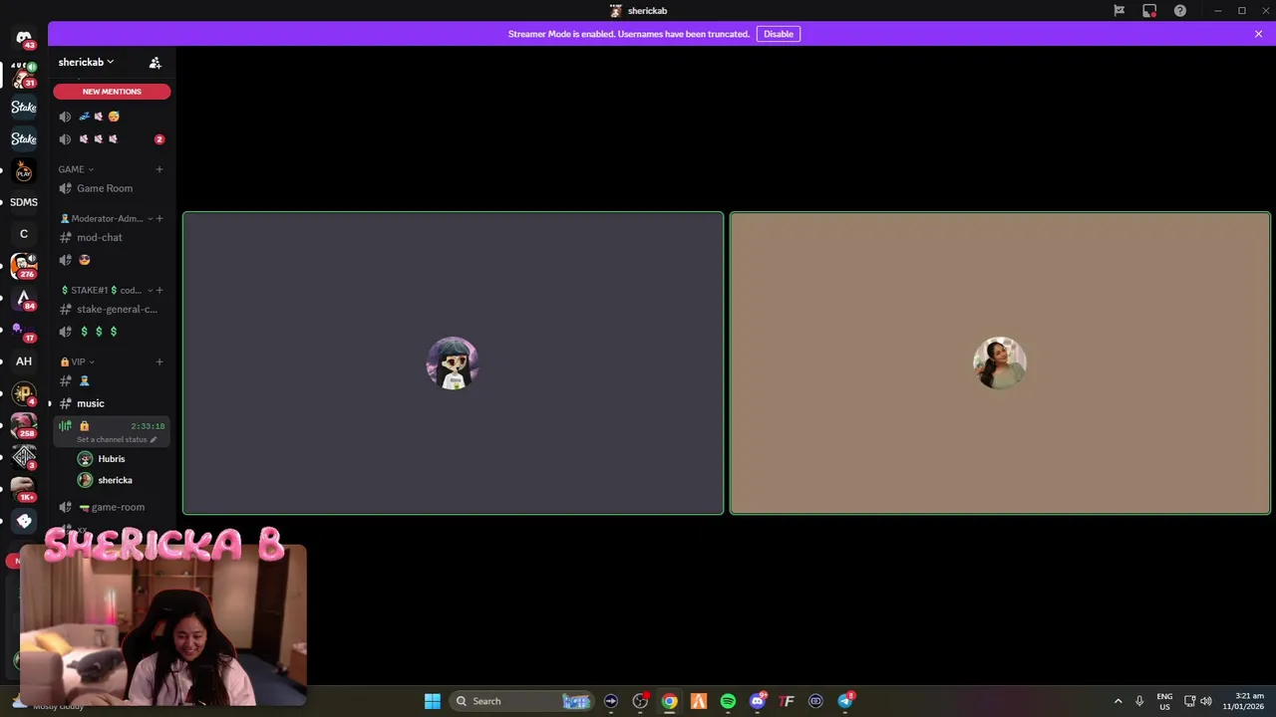Open Telegram from the taskbar
The width and height of the screenshot is (1276, 717).
point(845,701)
